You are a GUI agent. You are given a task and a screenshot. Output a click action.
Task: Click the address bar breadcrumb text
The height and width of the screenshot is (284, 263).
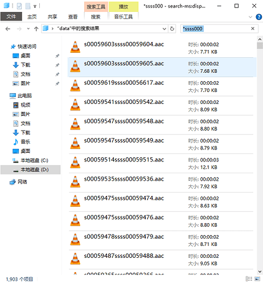[78, 28]
